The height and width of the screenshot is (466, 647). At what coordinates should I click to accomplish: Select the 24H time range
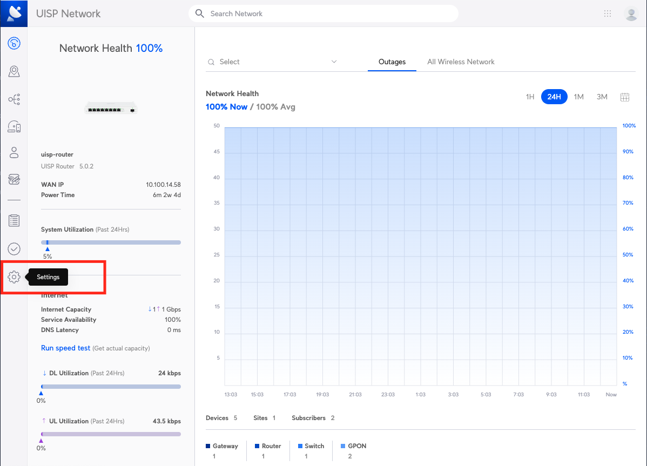pyautogui.click(x=554, y=97)
